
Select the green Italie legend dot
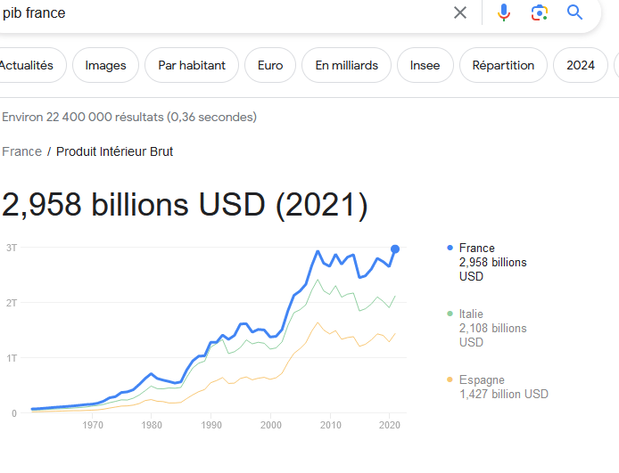[x=450, y=314]
